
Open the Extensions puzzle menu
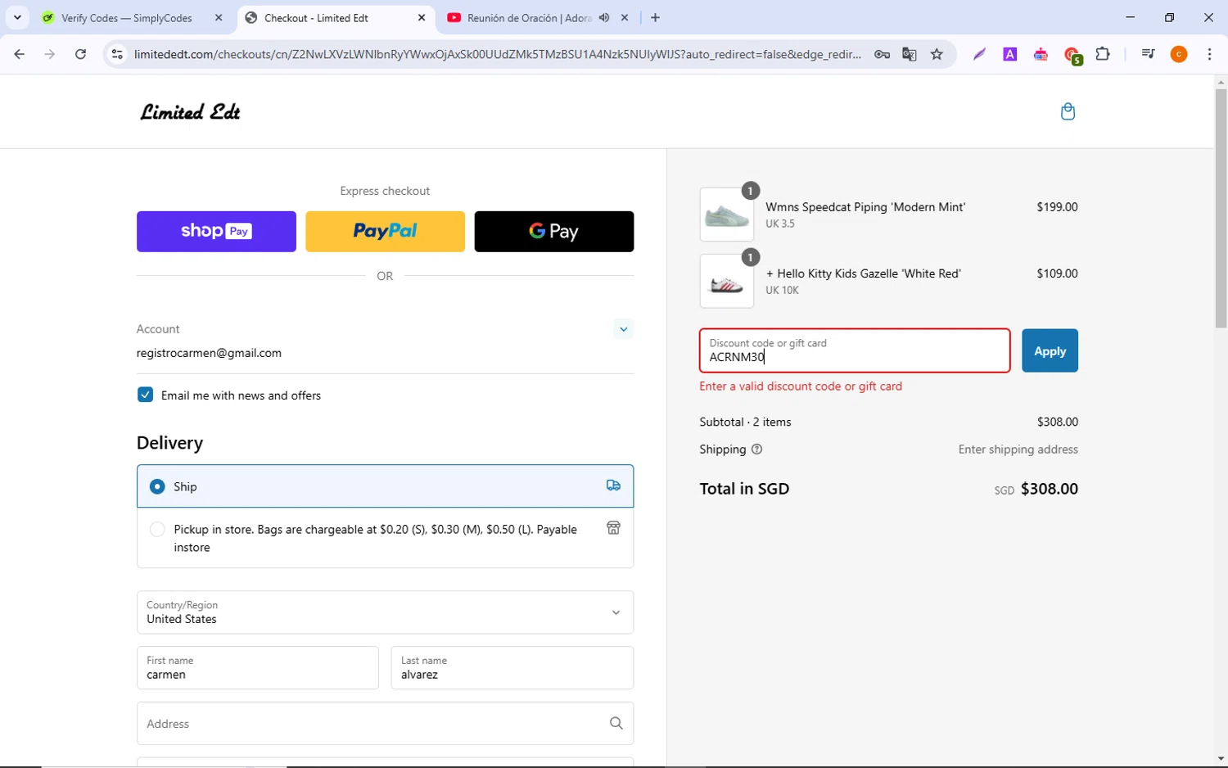1103,55
